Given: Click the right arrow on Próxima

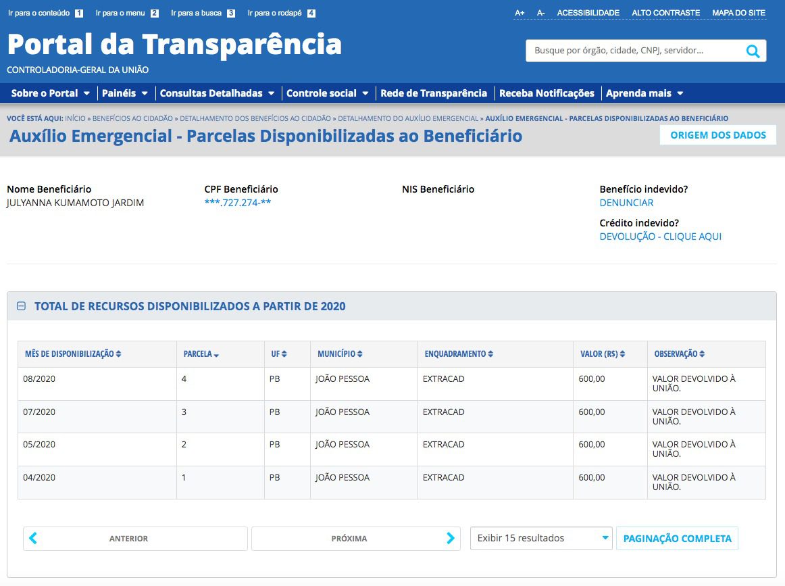Looking at the screenshot, I should 451,539.
